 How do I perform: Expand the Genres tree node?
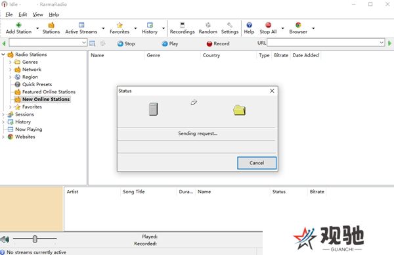click(10, 62)
